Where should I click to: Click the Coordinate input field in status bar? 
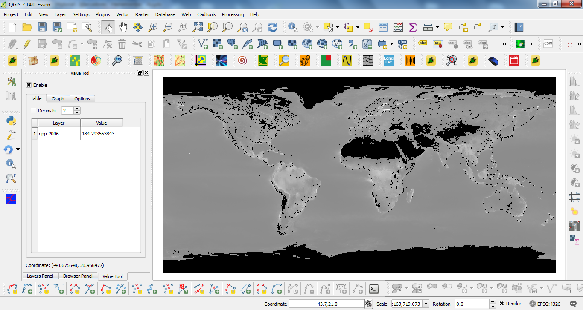point(326,304)
